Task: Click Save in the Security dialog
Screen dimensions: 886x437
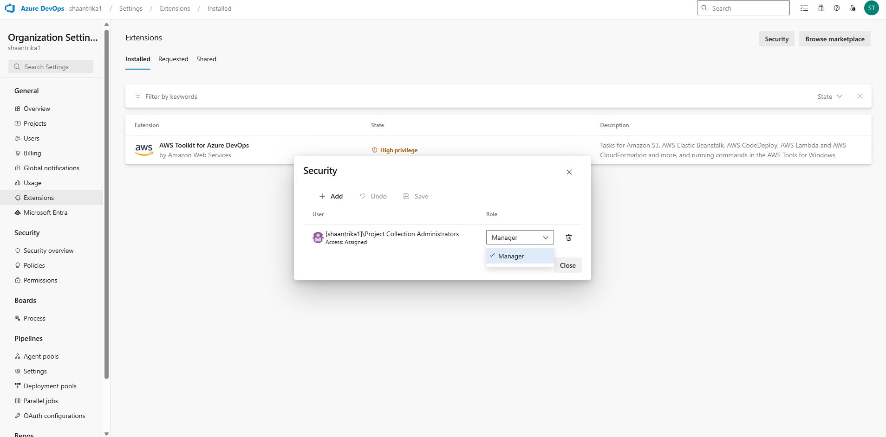Action: point(416,196)
